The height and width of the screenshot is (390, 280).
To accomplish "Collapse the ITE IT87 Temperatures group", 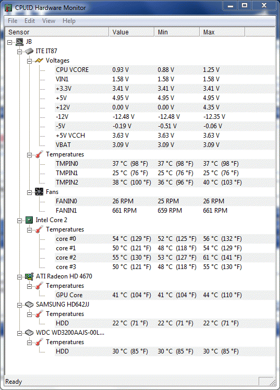I will point(29,155).
